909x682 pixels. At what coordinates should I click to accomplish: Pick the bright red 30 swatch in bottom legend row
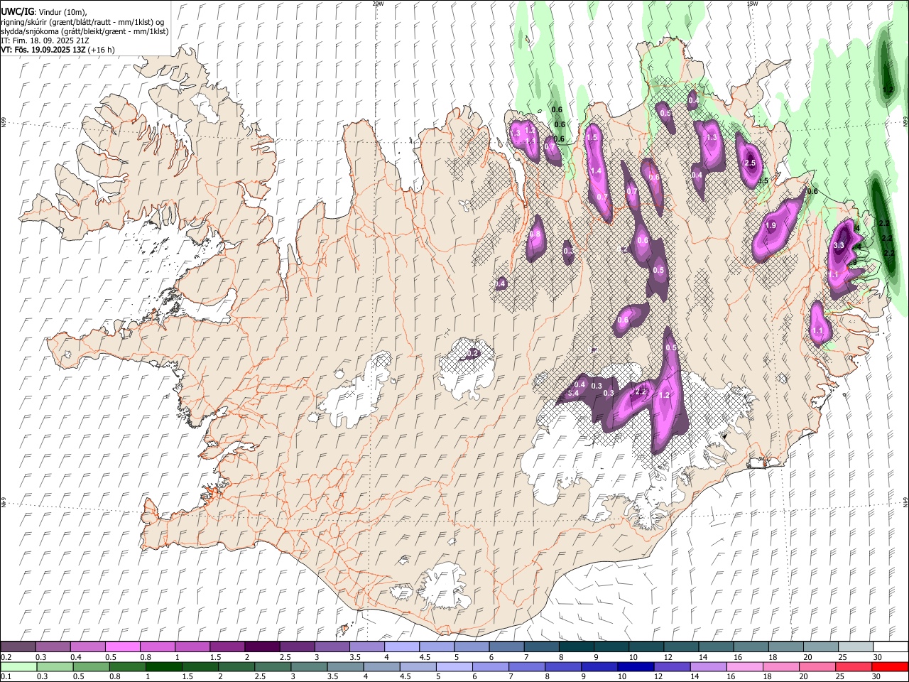point(889,667)
